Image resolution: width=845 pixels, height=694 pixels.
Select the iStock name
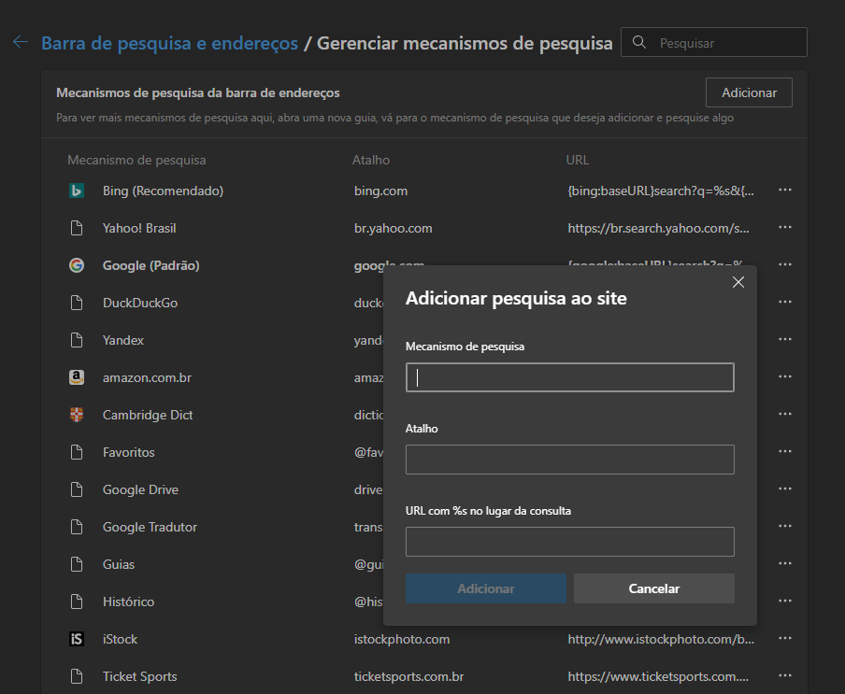pyautogui.click(x=121, y=639)
